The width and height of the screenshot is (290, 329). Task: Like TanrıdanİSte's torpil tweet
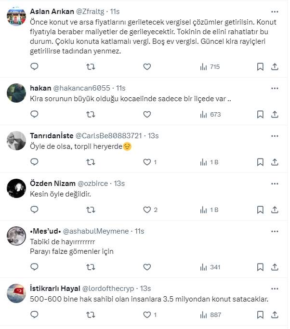click(147, 162)
